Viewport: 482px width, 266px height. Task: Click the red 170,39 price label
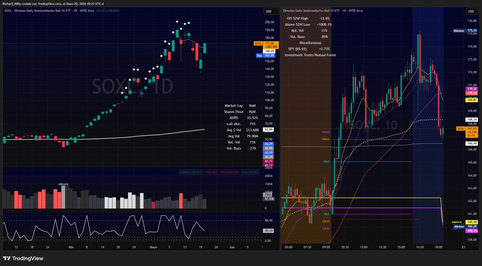(472, 93)
